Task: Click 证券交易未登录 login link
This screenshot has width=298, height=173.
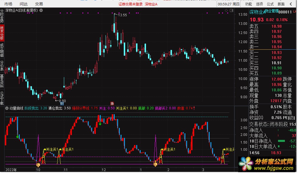Action: 131,4
